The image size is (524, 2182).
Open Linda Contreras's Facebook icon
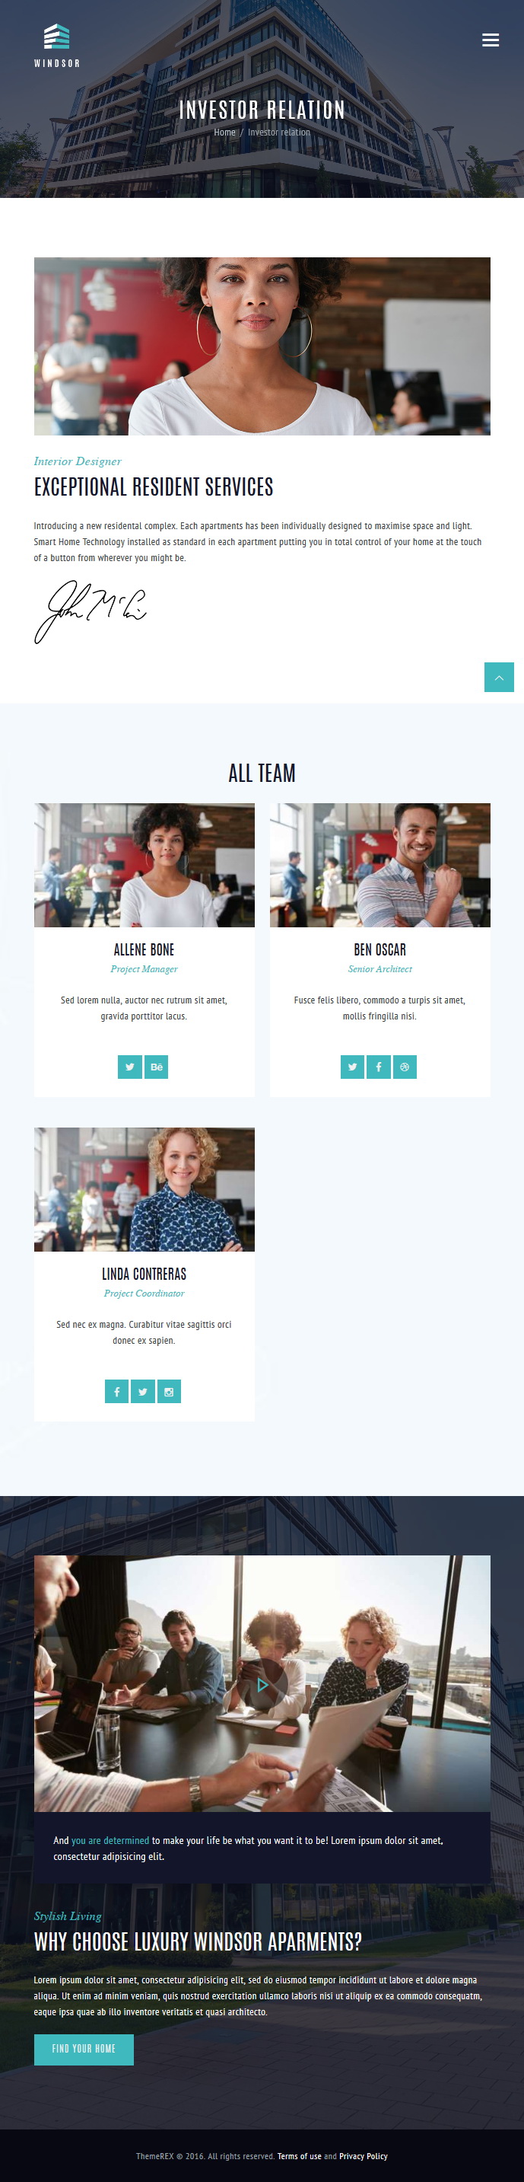[x=117, y=1391]
